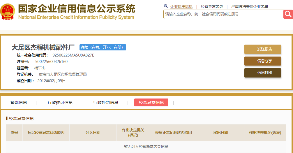Click the 序号 column header

pyautogui.click(x=14, y=133)
